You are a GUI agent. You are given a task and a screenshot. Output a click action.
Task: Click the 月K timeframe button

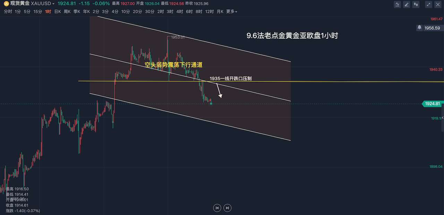[220, 11]
